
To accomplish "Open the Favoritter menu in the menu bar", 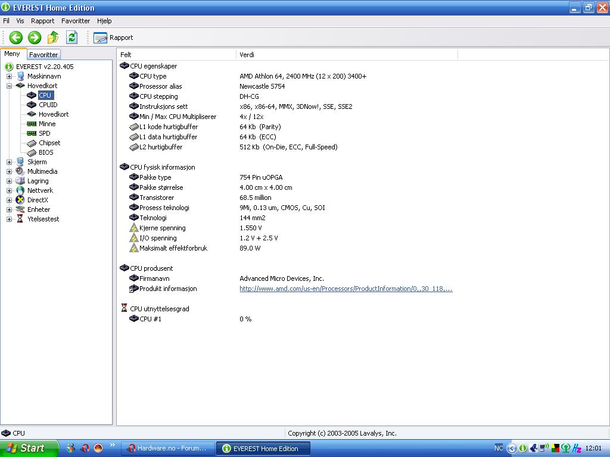I will pos(76,21).
